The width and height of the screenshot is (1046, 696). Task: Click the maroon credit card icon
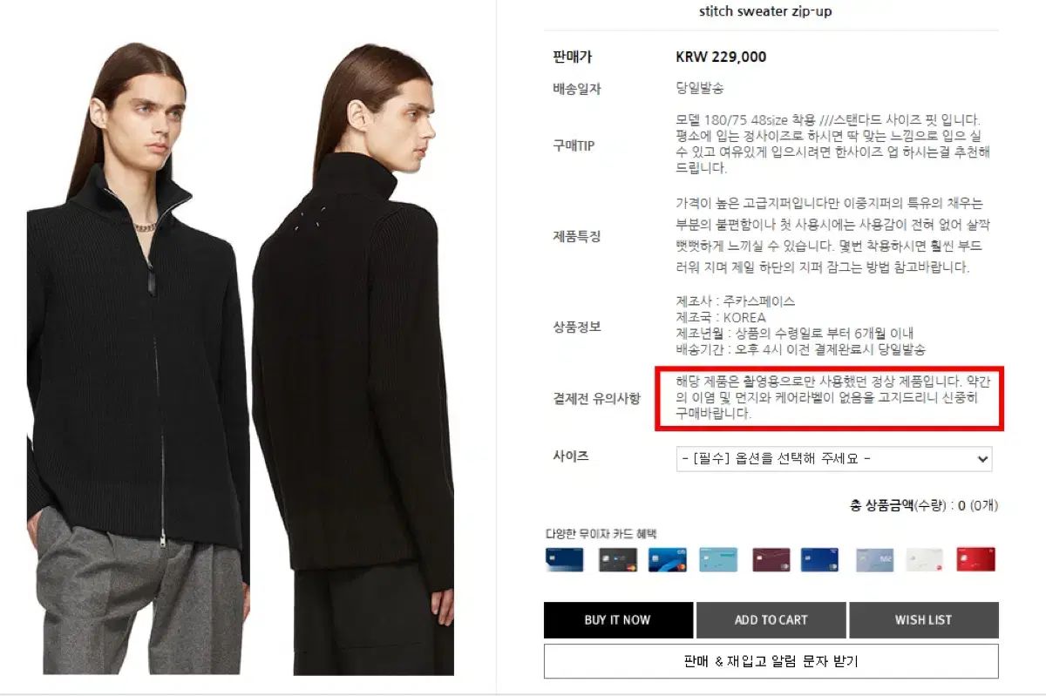(x=771, y=559)
